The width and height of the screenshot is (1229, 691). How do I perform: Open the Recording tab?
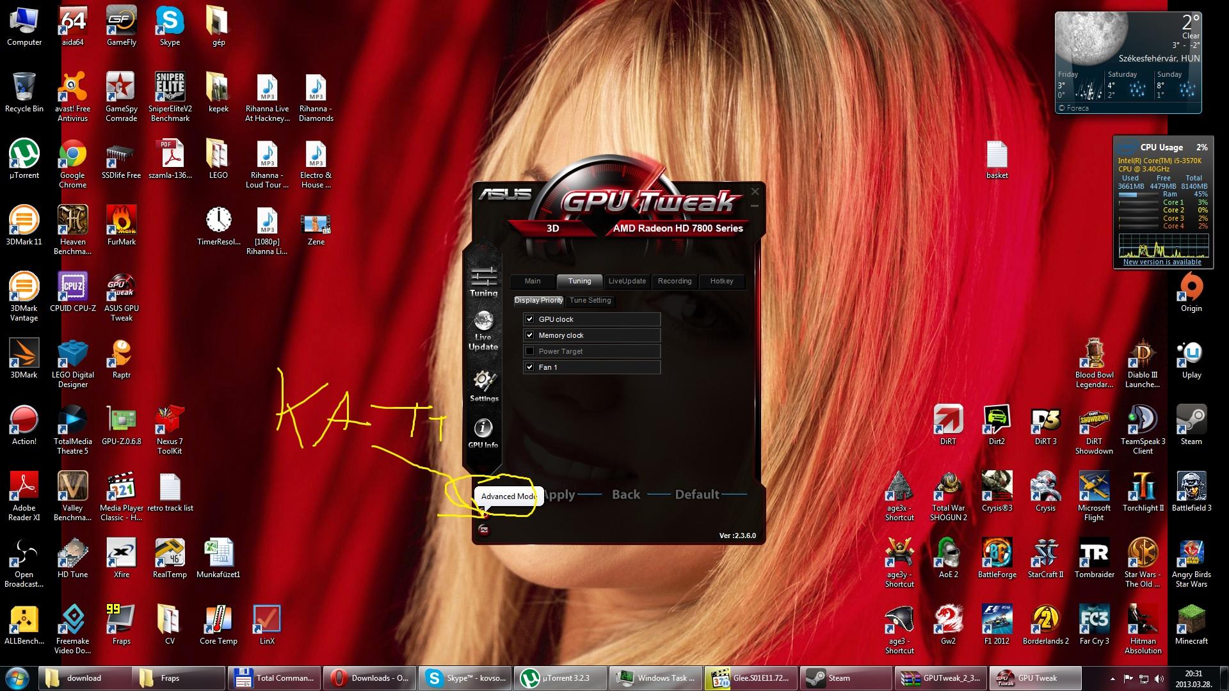(675, 281)
